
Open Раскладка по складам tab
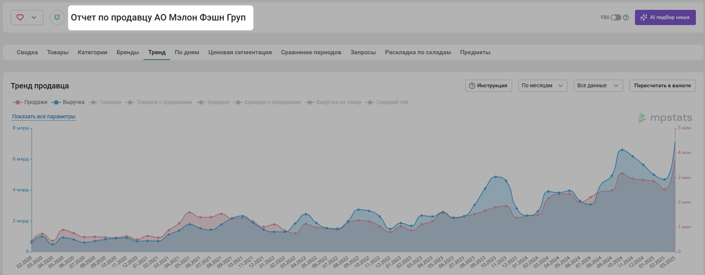click(418, 52)
